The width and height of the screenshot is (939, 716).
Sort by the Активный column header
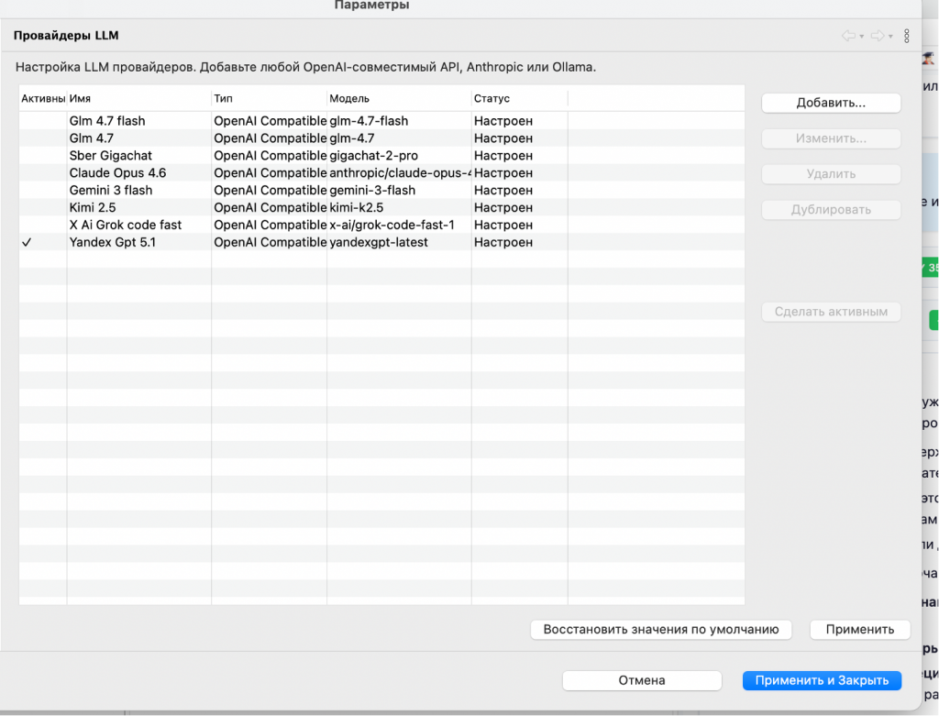pyautogui.click(x=43, y=98)
